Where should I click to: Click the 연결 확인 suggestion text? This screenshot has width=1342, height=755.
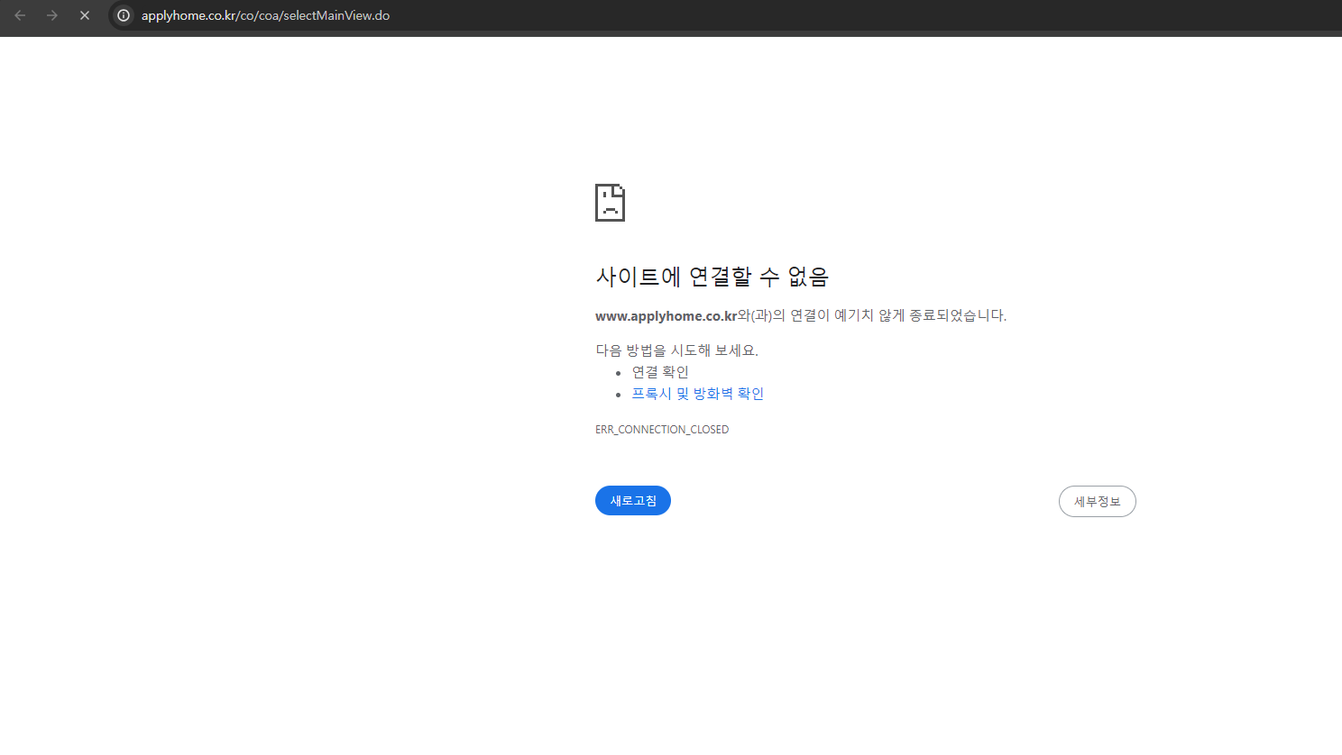click(x=660, y=372)
